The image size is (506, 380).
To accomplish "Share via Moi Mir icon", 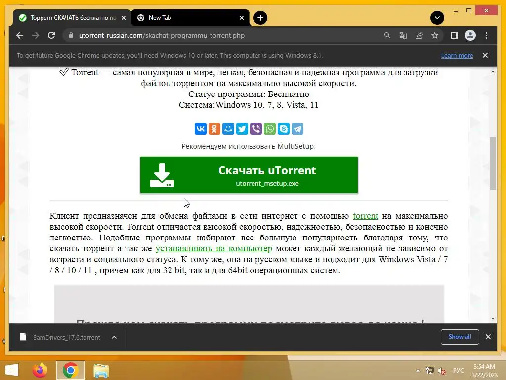I will coord(228,129).
